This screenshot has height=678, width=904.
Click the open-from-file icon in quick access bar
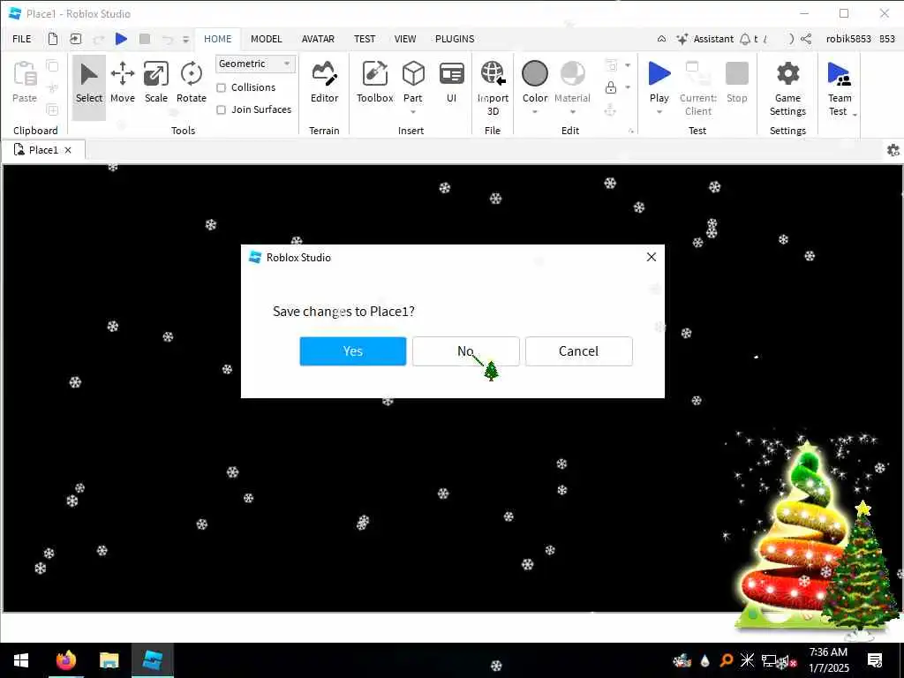[76, 39]
